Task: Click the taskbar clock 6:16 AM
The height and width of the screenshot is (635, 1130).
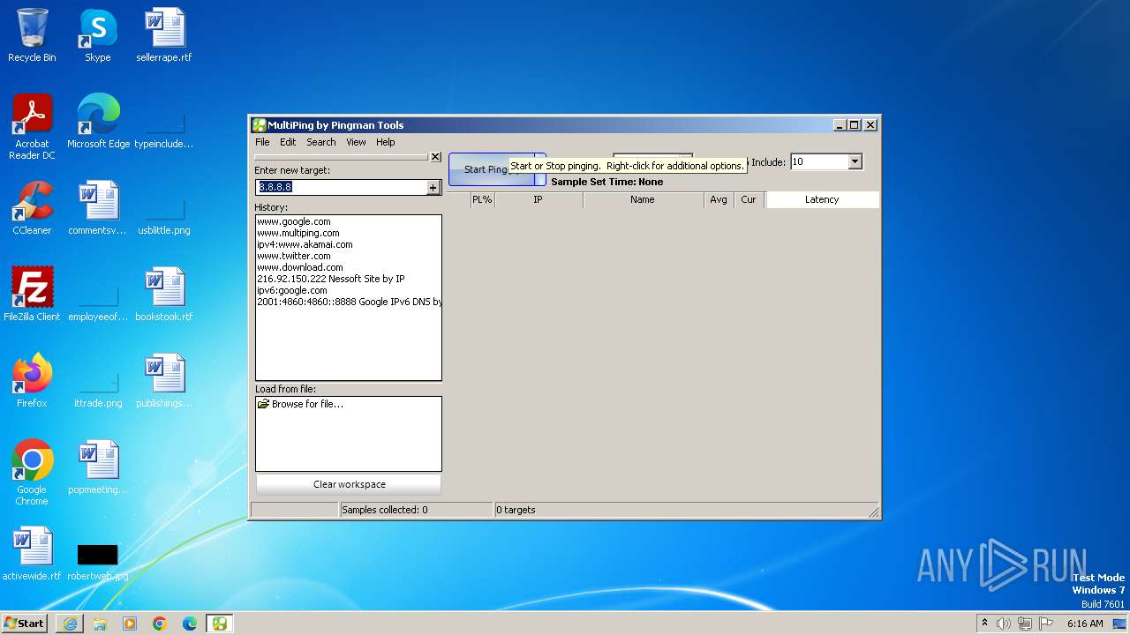Action: (1085, 624)
